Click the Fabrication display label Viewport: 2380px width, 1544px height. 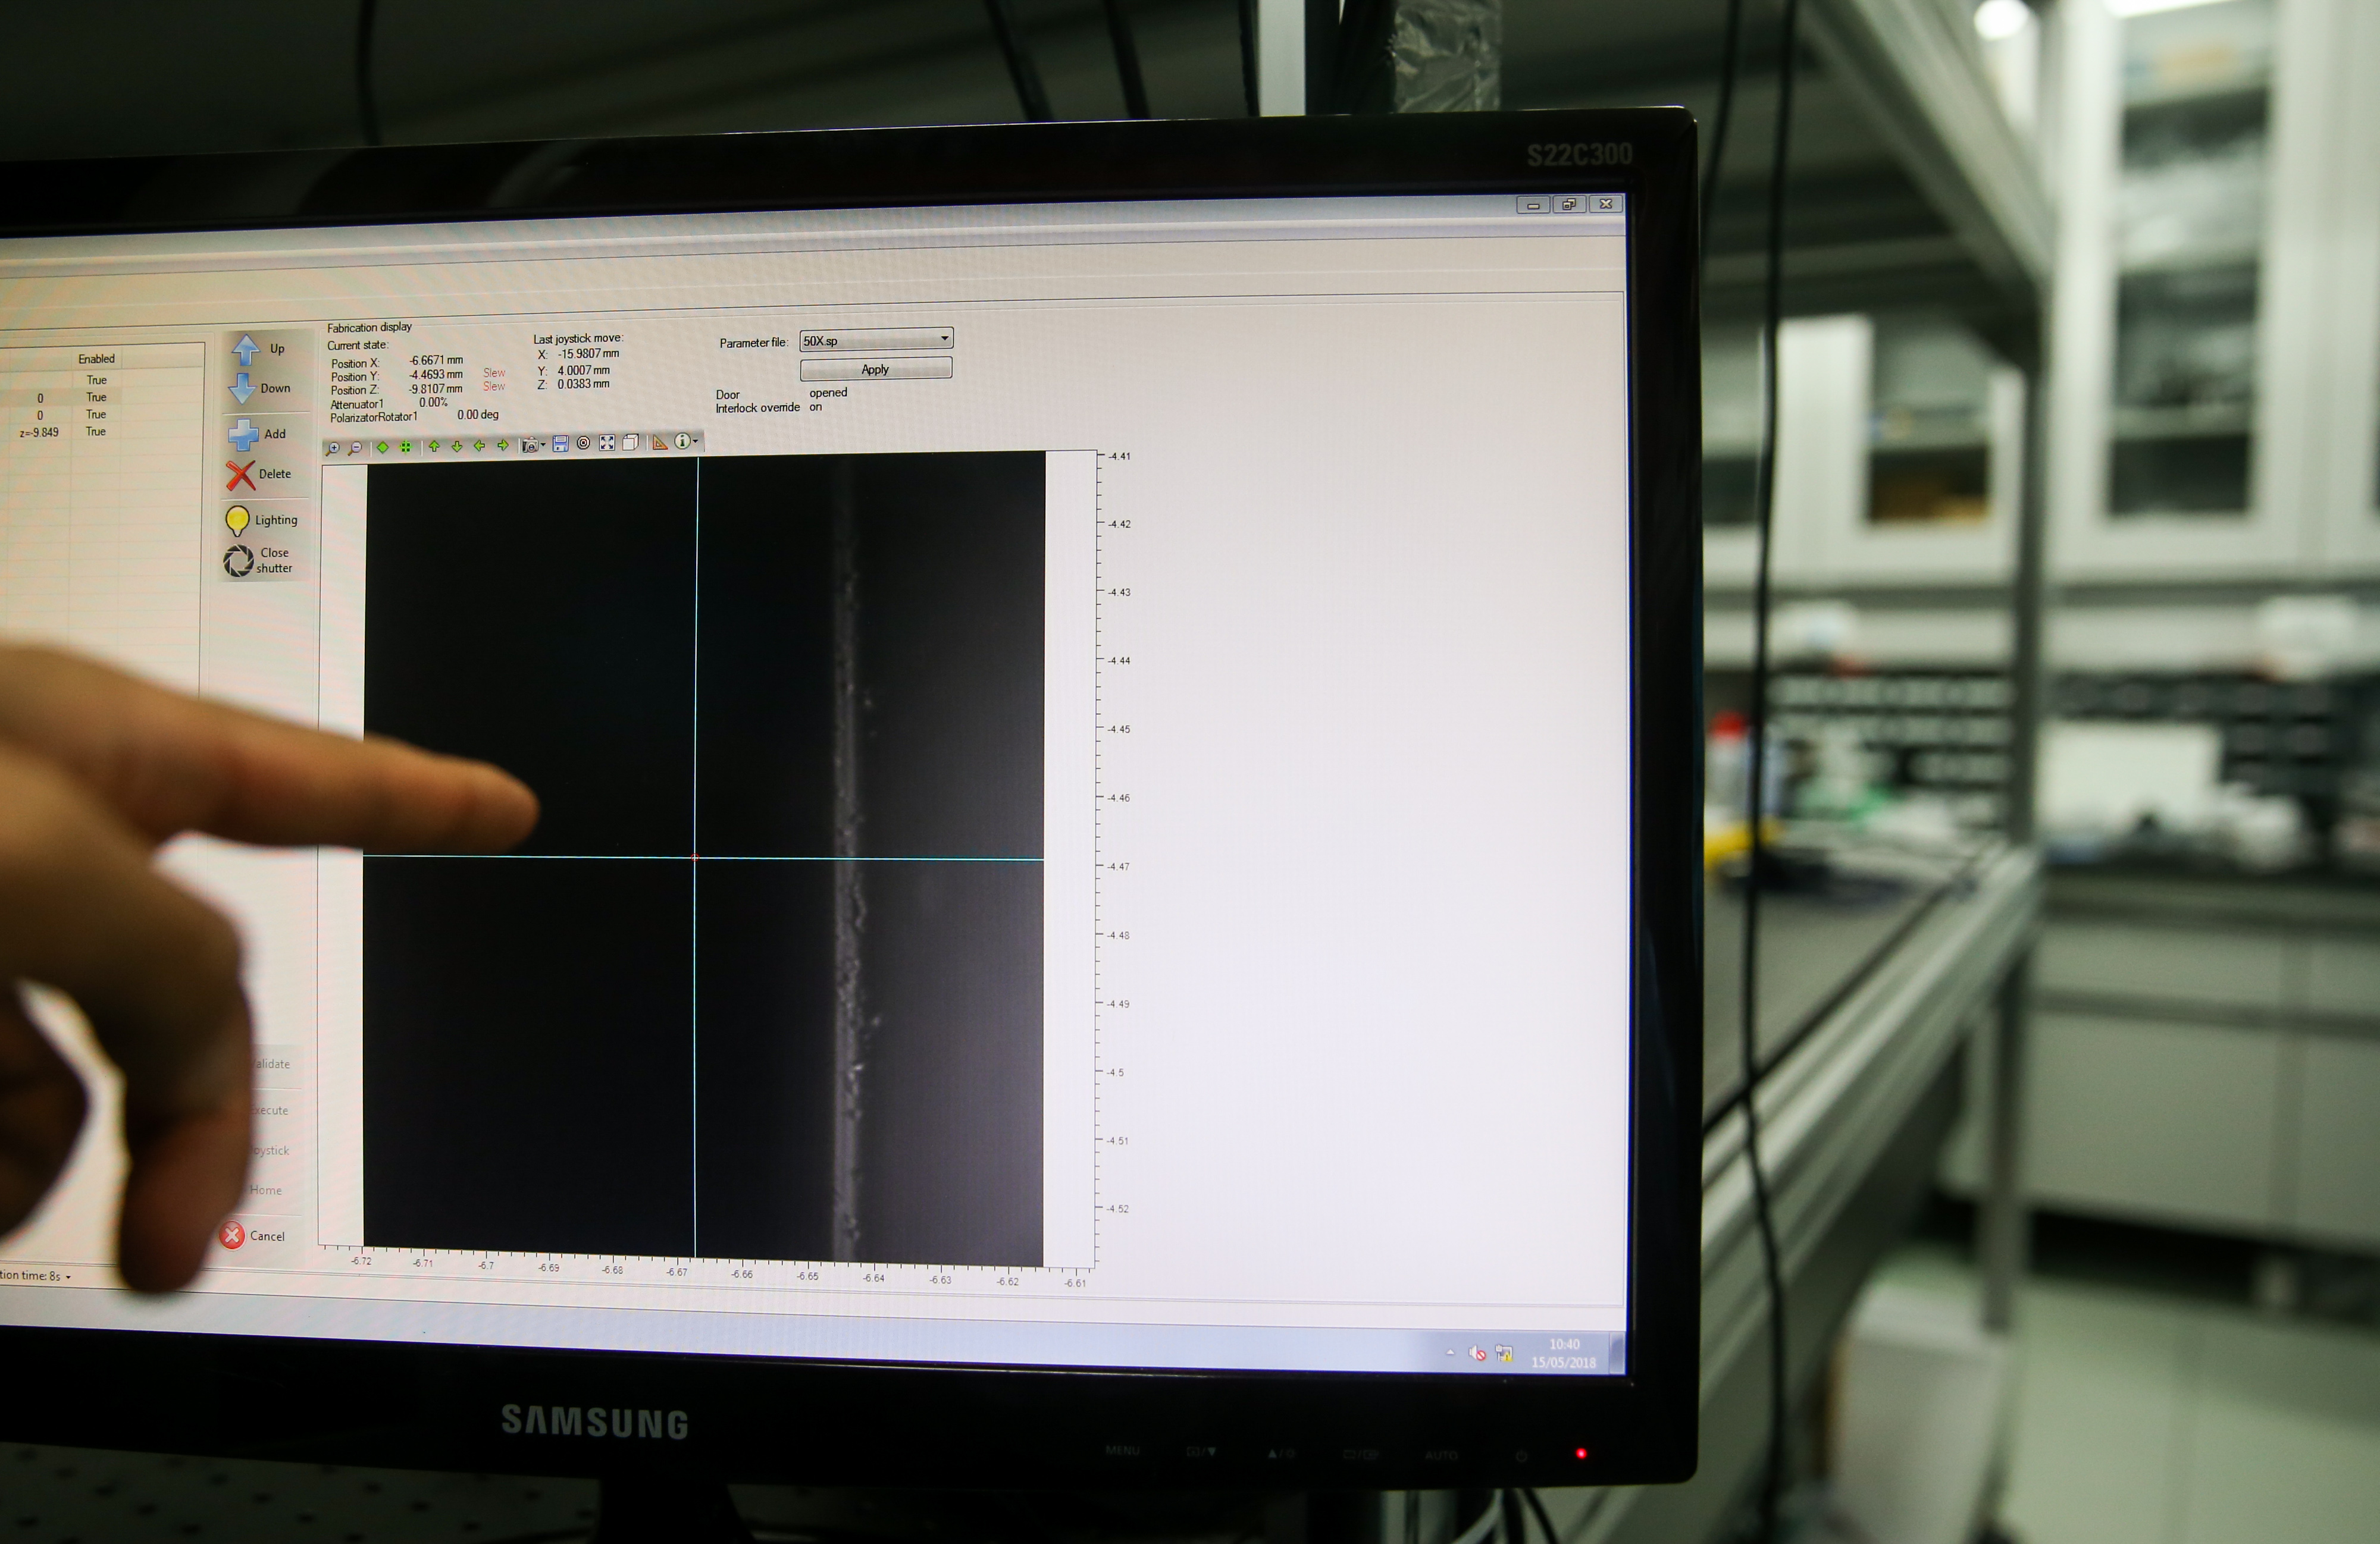369,327
